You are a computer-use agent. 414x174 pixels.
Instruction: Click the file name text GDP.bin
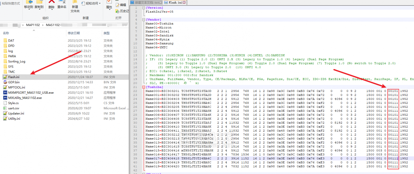(x=14, y=82)
